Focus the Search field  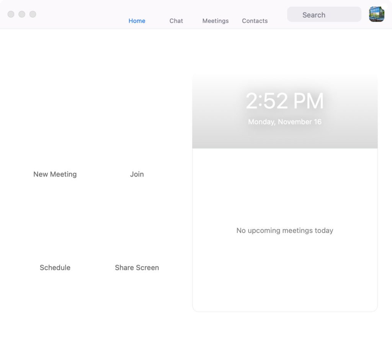[x=324, y=15]
